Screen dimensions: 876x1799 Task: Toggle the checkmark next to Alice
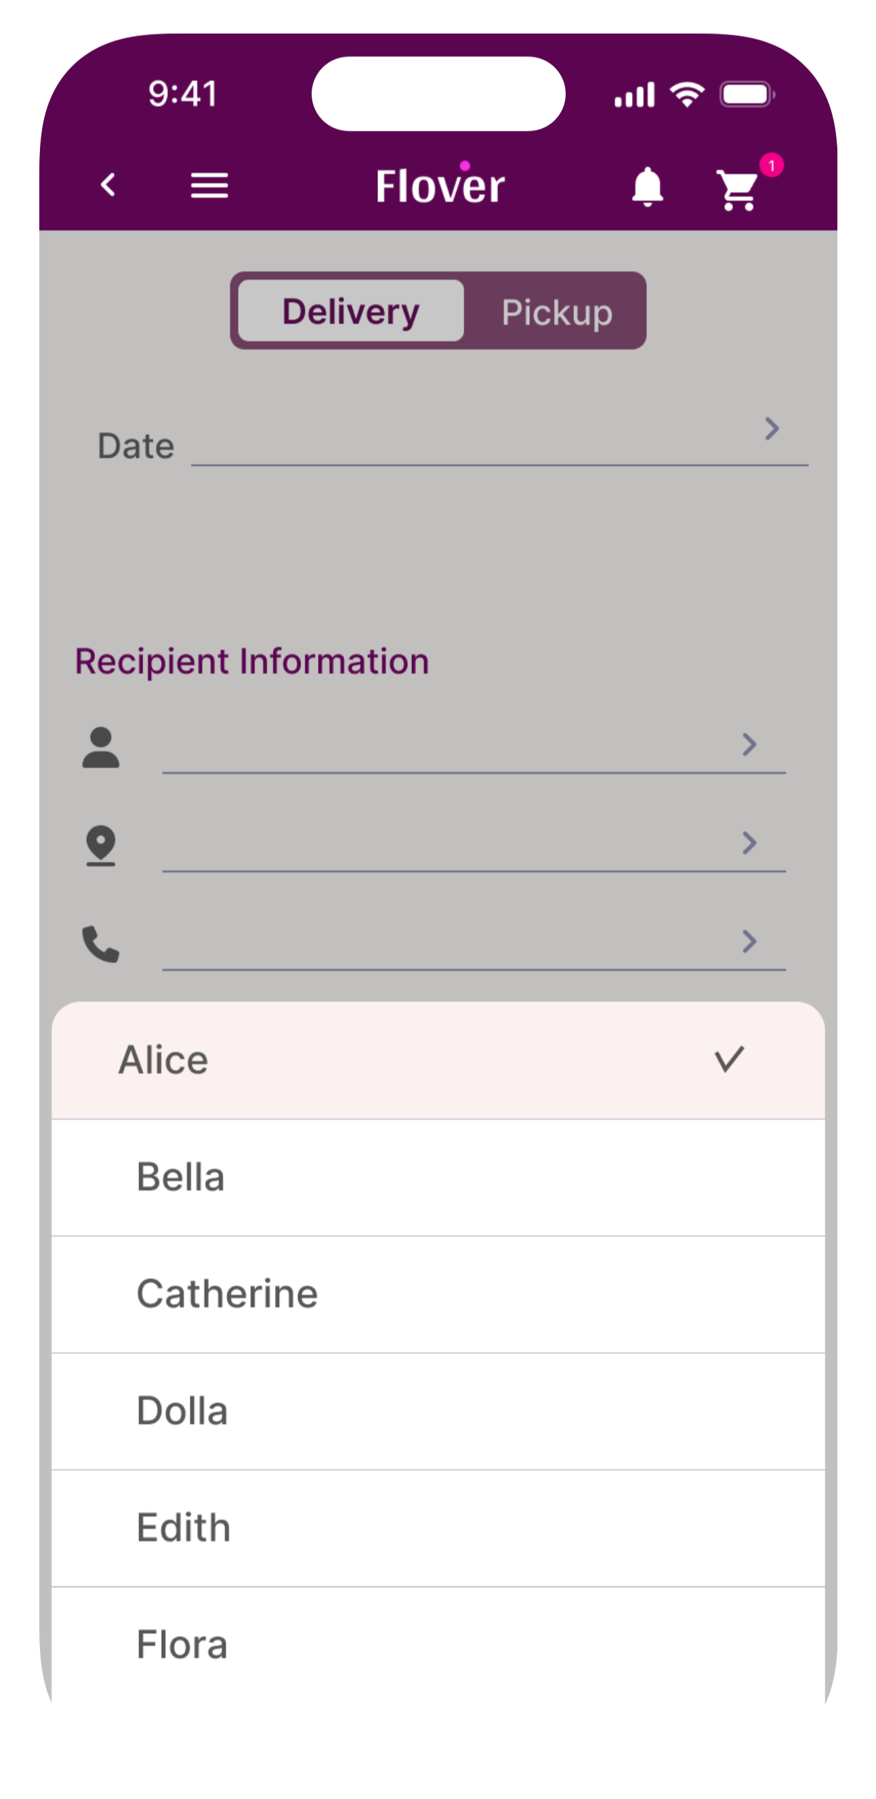click(x=730, y=1060)
